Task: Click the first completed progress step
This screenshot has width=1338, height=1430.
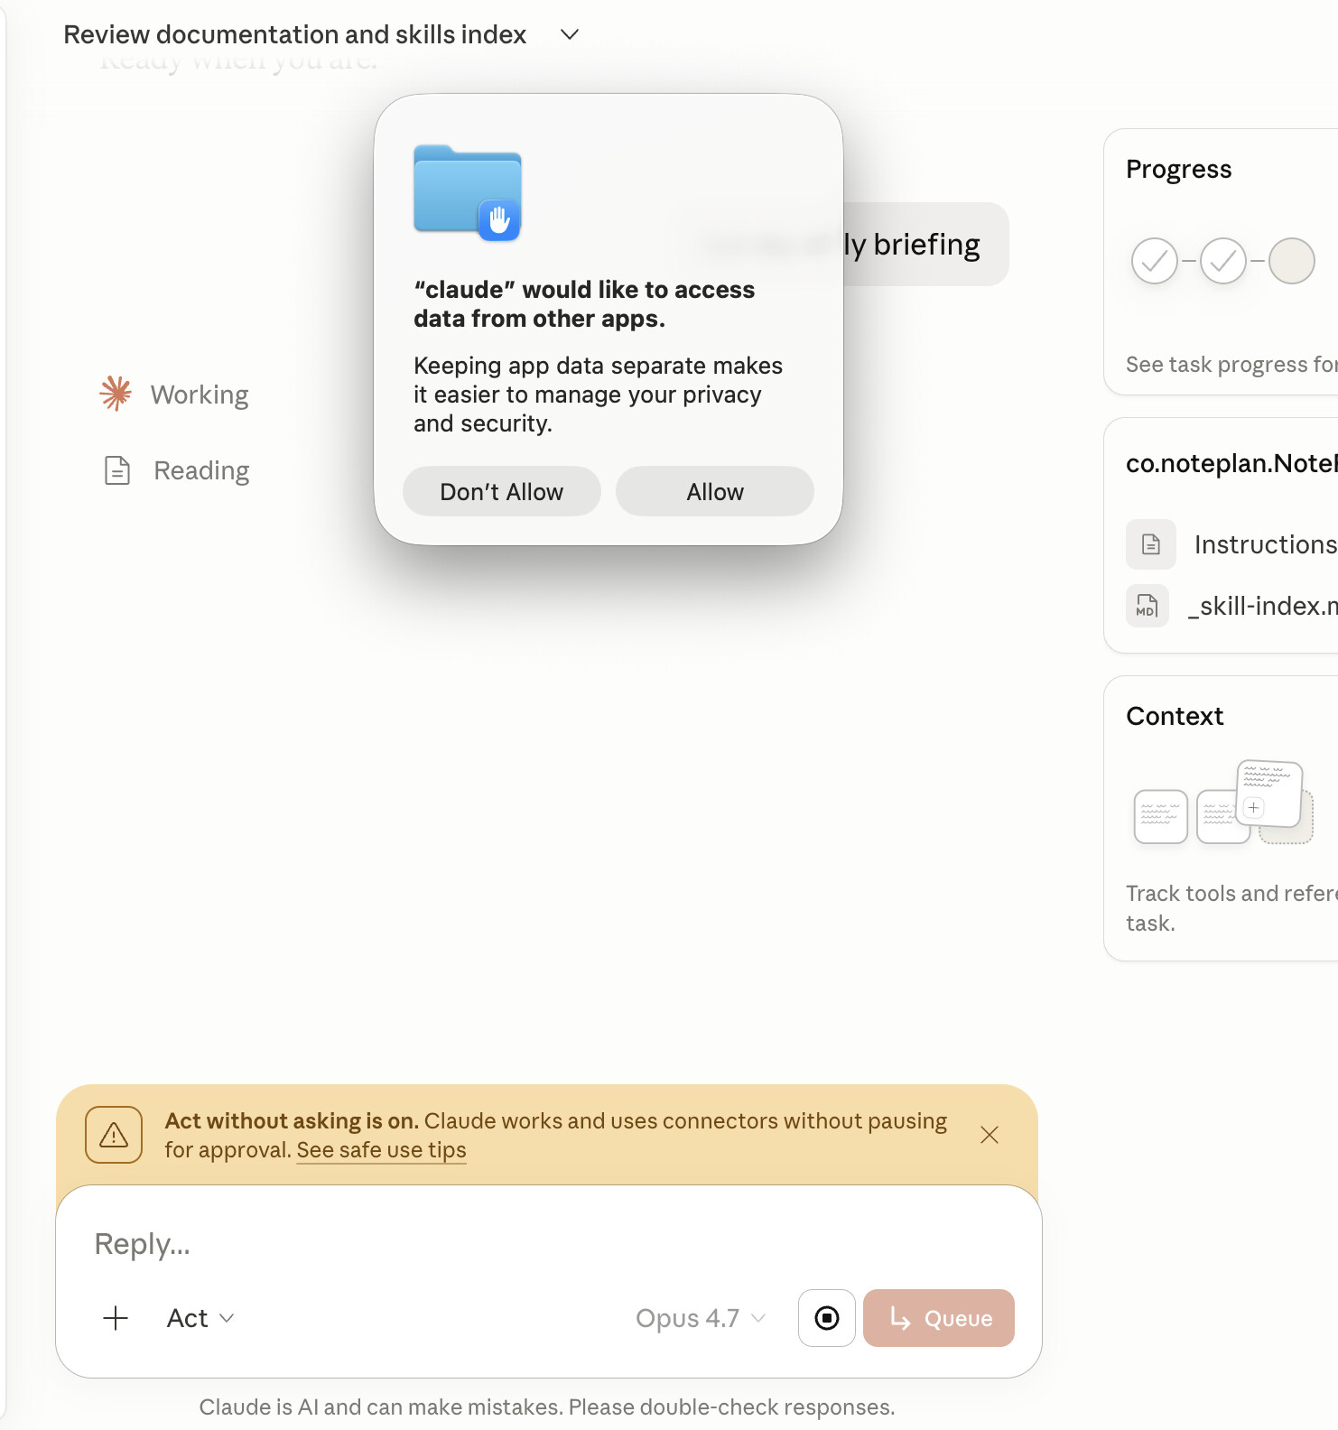Action: tap(1154, 261)
